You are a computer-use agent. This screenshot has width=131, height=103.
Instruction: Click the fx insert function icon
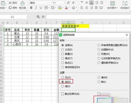[x=43, y=17]
